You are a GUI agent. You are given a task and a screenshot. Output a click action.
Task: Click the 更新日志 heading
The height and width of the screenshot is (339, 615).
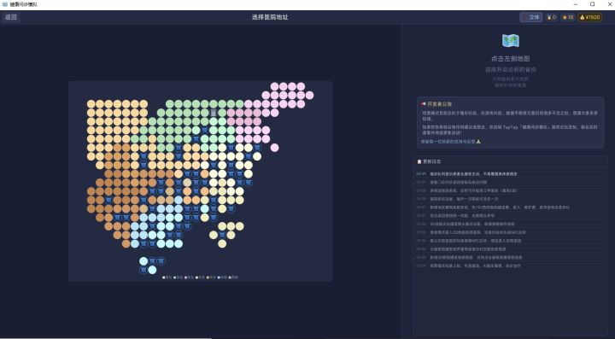pos(432,161)
